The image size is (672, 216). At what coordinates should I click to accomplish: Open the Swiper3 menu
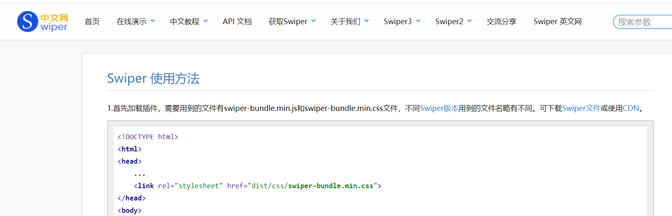397,22
